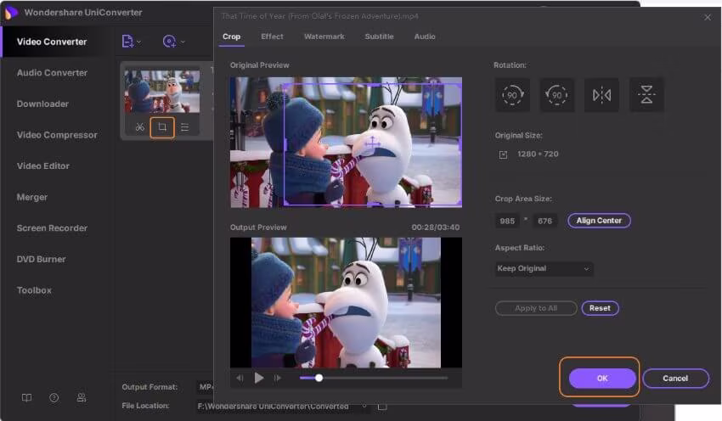Switch to the Crop tab
This screenshot has height=421, width=722.
coord(232,36)
